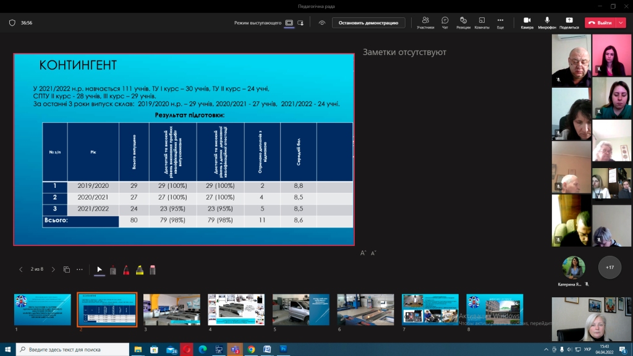The image size is (633, 356).
Task: Click Остановить демонстрацию button
Action: click(368, 22)
